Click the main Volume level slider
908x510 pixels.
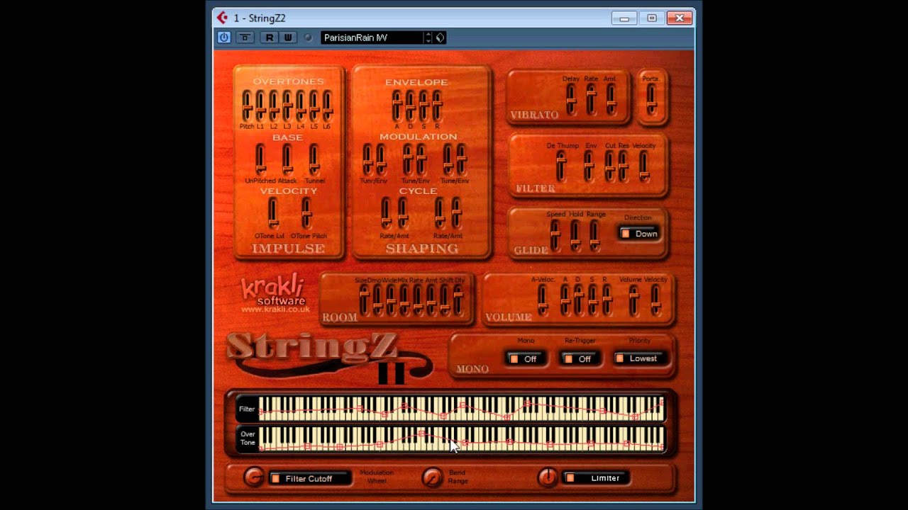click(634, 300)
